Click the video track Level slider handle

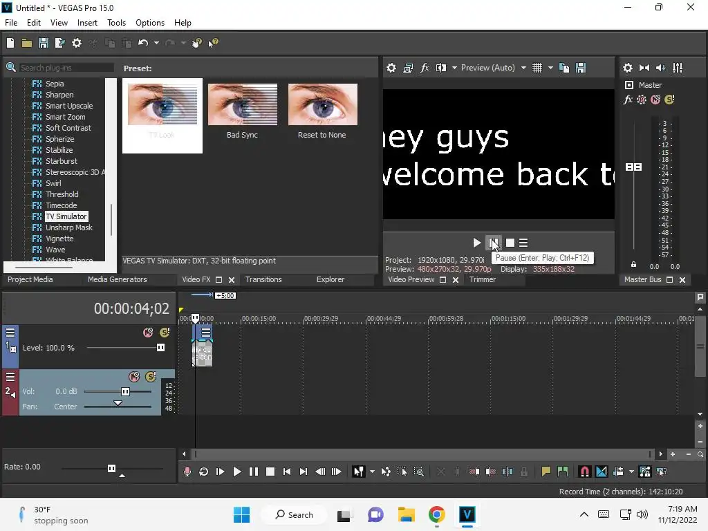tap(160, 348)
